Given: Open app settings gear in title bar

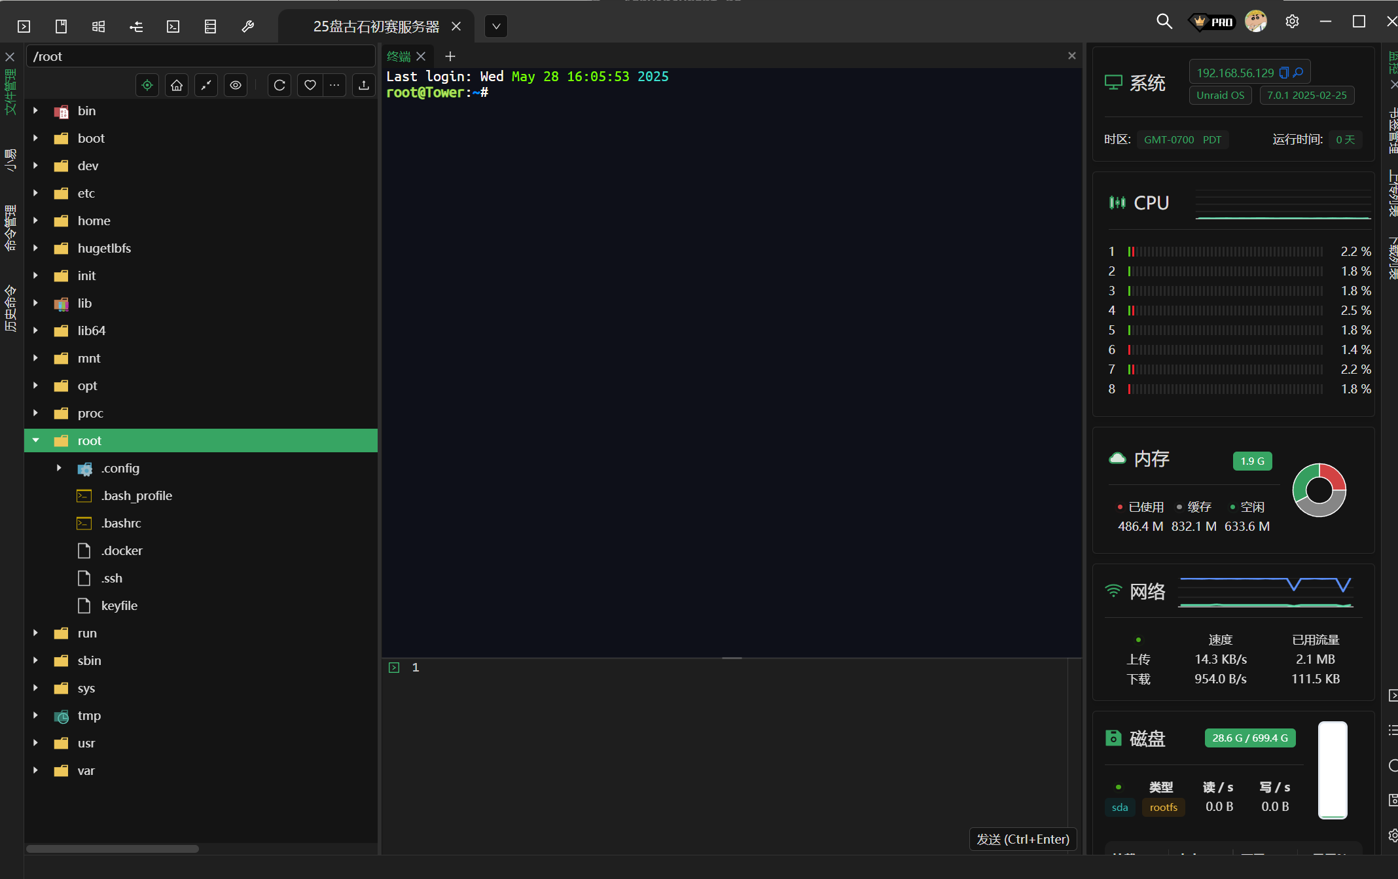Looking at the screenshot, I should [x=1292, y=21].
